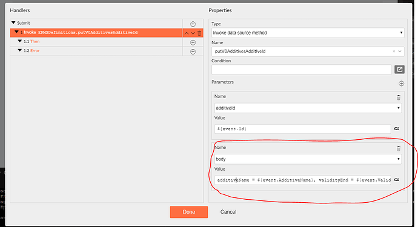Image resolution: width=418 pixels, height=227 pixels.
Task: Open binding link for body value
Action: 397,180
